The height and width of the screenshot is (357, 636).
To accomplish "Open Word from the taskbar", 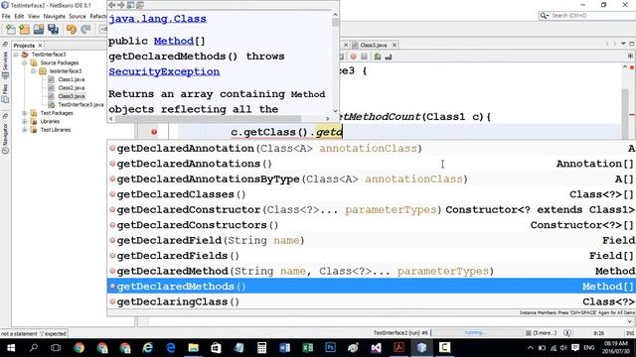I will pyautogui.click(x=285, y=348).
